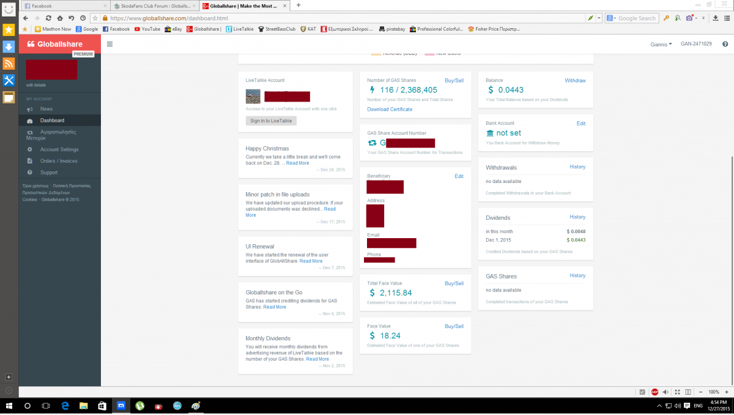734x415 pixels.
Task: Expand the Giannis user dropdown
Action: (x=661, y=44)
